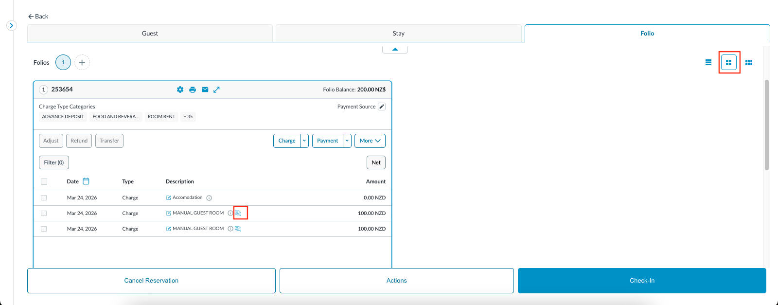Screen dimensions: 778x305
Task: Click the Check-In button
Action: [642, 281]
